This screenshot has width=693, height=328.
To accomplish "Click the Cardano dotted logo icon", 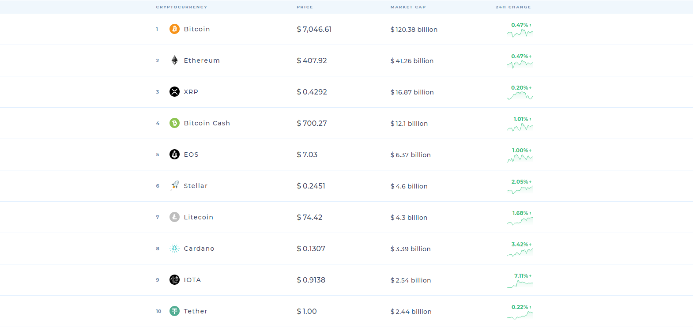I will click(174, 249).
